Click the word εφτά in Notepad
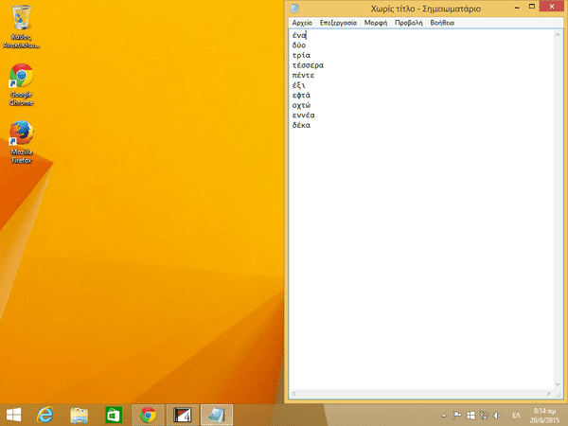568x426 pixels. point(301,96)
